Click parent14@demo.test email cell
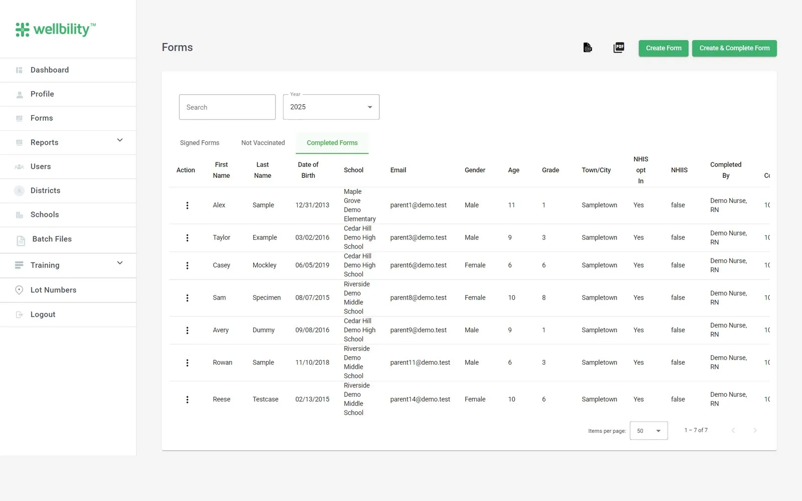802x501 pixels. click(x=420, y=399)
